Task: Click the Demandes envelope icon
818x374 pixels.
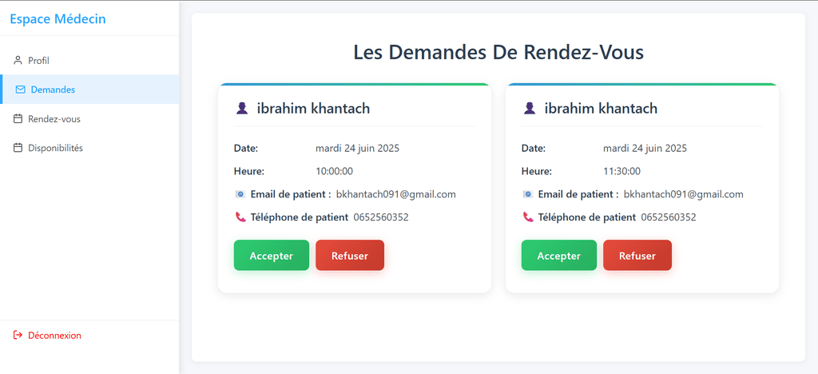Action: (21, 90)
